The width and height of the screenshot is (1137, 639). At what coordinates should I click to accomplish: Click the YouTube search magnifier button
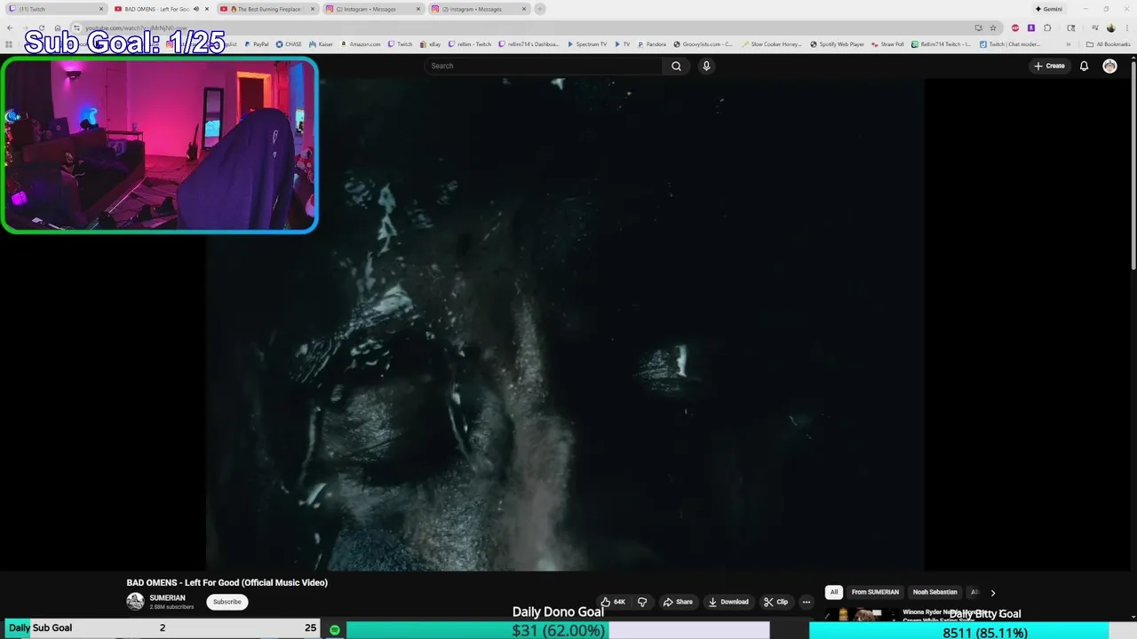[676, 66]
